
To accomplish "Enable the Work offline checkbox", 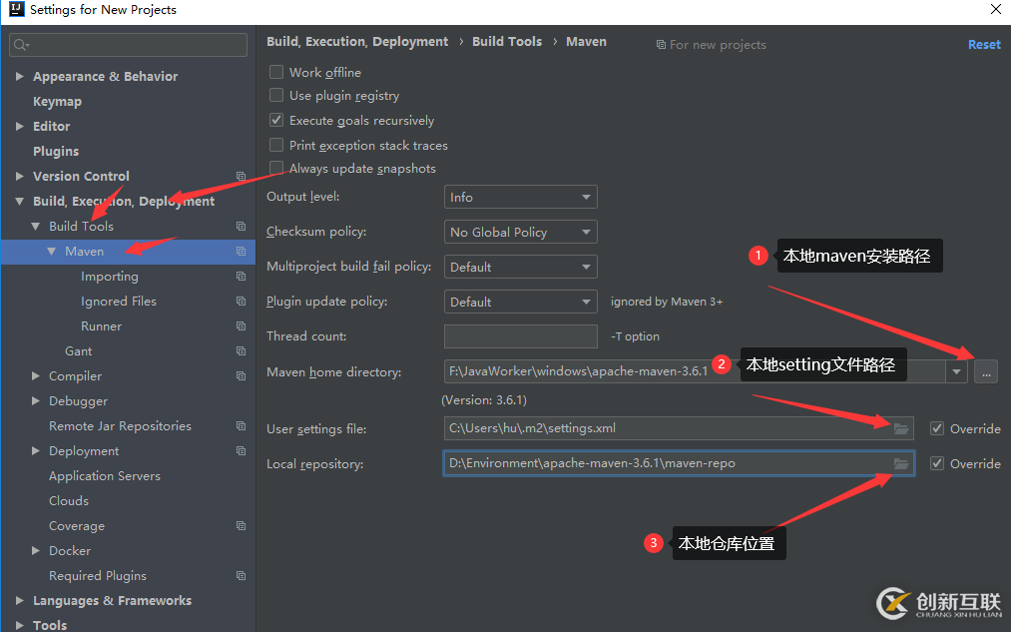I will pyautogui.click(x=276, y=72).
